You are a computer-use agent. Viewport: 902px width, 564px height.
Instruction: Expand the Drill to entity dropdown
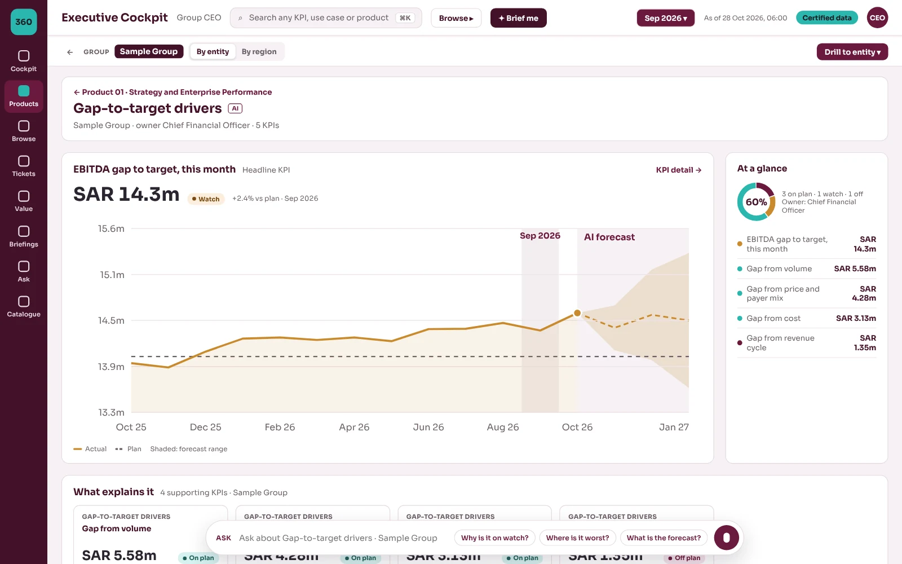[x=852, y=52]
